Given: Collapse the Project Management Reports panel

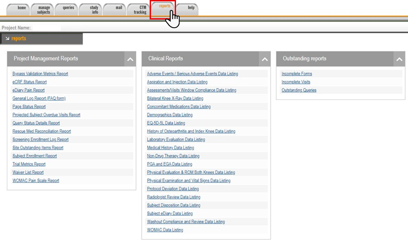Looking at the screenshot, I should (x=130, y=59).
